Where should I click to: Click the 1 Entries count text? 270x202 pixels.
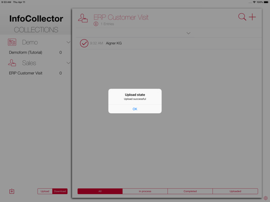click(108, 24)
